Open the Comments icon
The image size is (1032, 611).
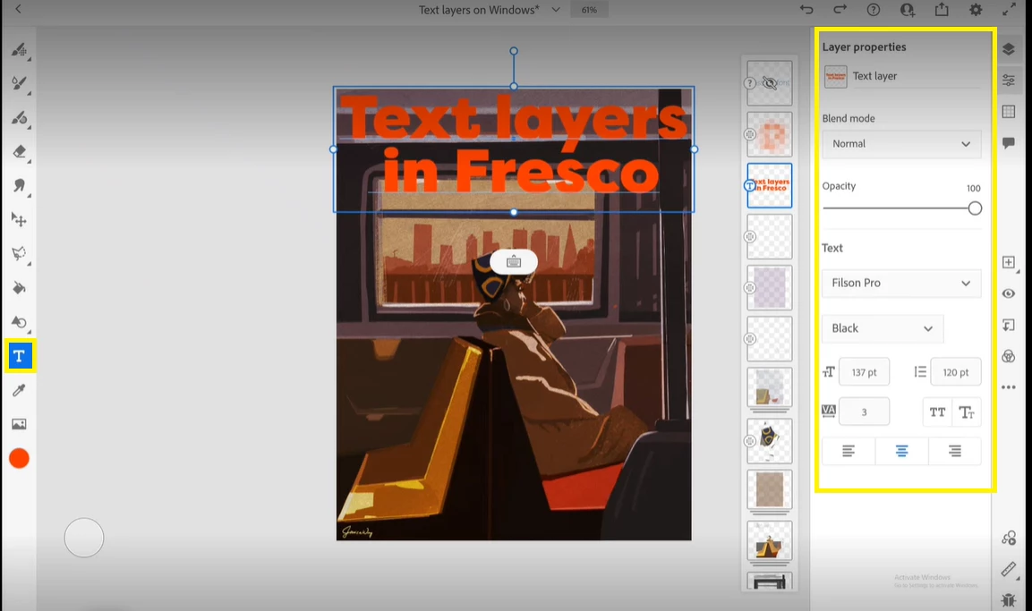1009,143
